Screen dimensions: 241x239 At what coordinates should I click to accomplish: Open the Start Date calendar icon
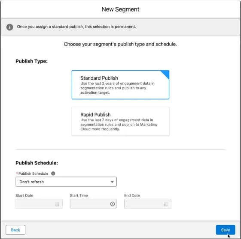57,204
